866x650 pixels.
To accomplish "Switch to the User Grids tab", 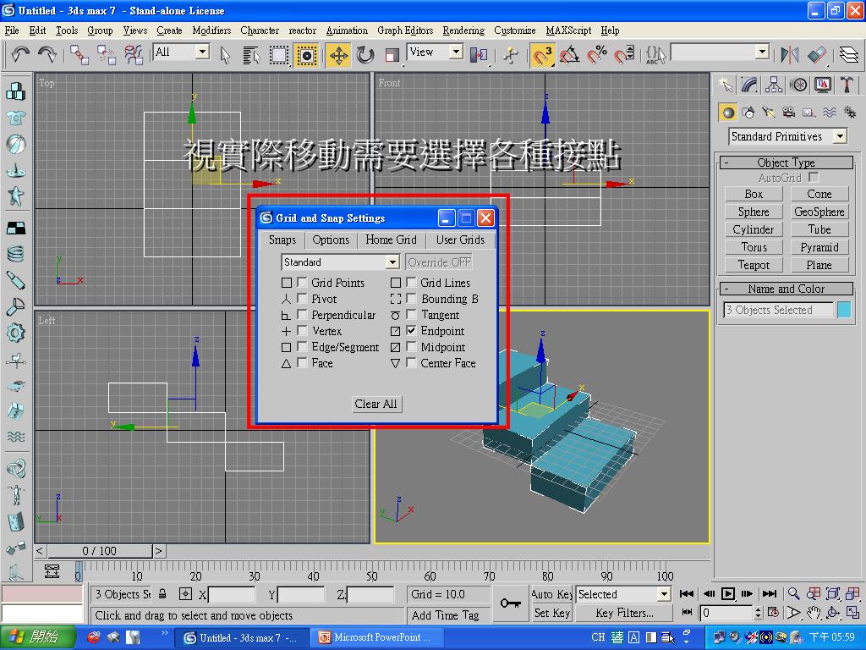I will [x=460, y=240].
